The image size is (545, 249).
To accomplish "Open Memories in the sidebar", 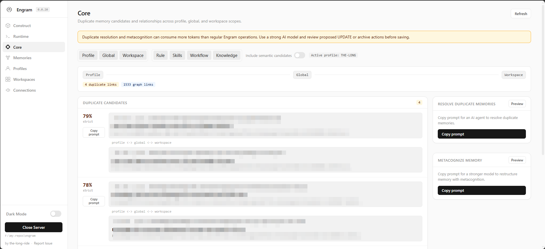I will coord(34,58).
